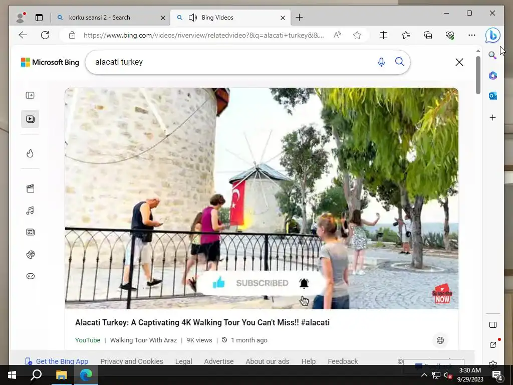Toggle the Edge sidebar visibility icon
This screenshot has height=385, width=513.
point(493,325)
